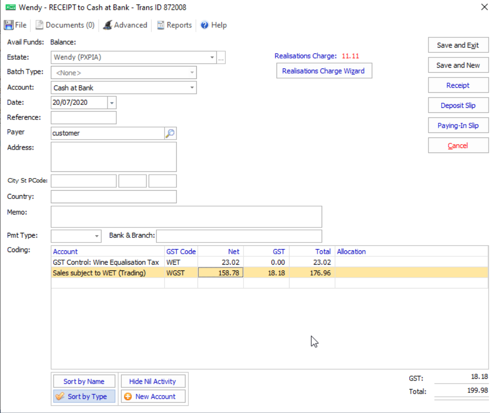Open the Account dropdown showing Cash at Bank
490x413 pixels.
(192, 88)
